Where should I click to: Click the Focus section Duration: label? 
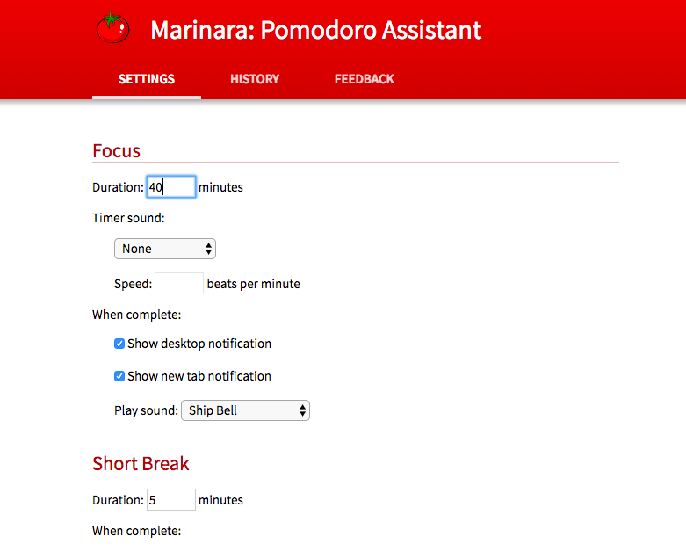pos(118,187)
